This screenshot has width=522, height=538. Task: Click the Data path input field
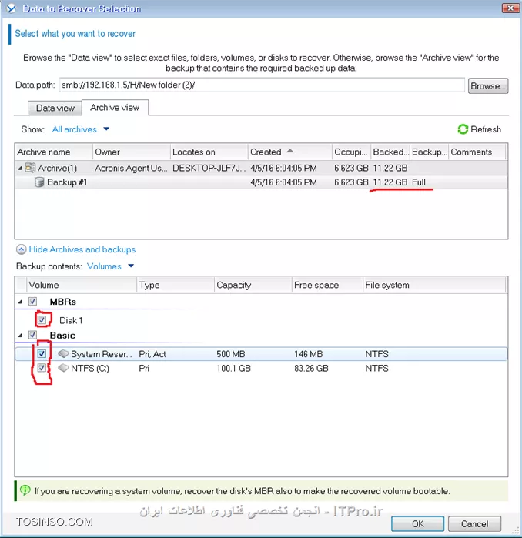[x=262, y=85]
